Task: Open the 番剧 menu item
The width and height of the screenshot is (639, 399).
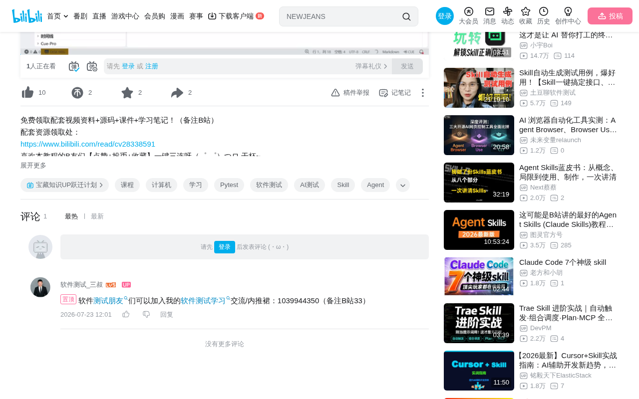Action: pos(80,16)
